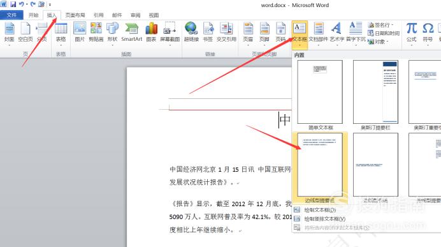Click the 剪贴画 clip art icon

pyautogui.click(x=96, y=32)
